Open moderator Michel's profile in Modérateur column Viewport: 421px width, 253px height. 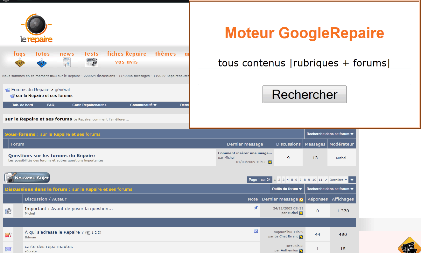[x=341, y=158]
